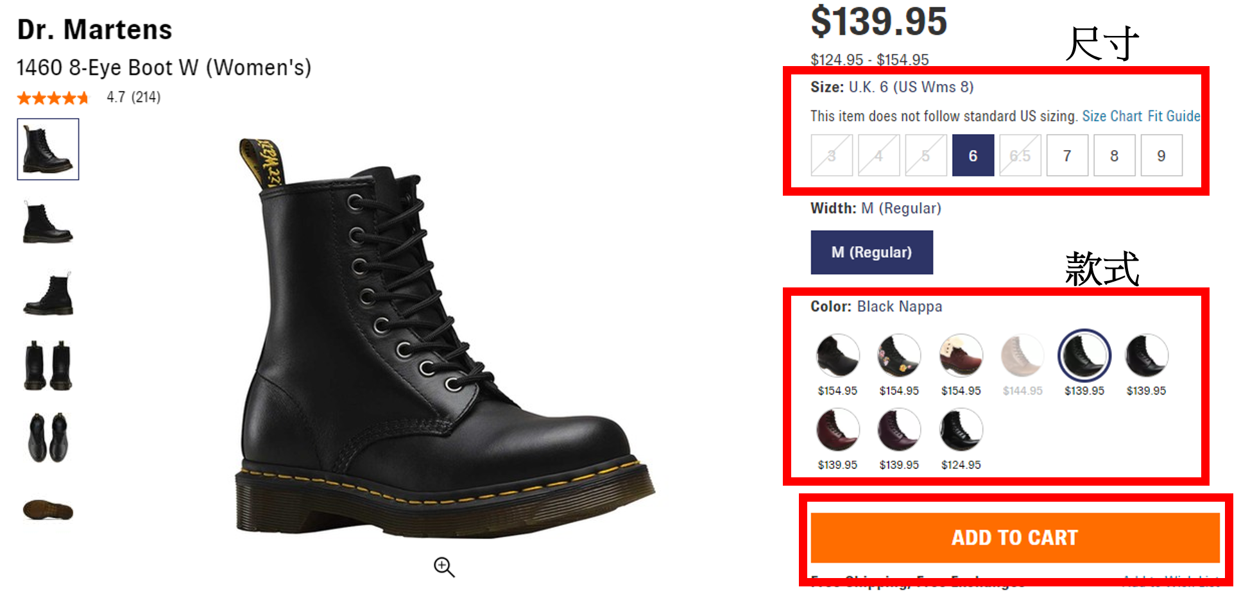Choose size 6 option

973,156
